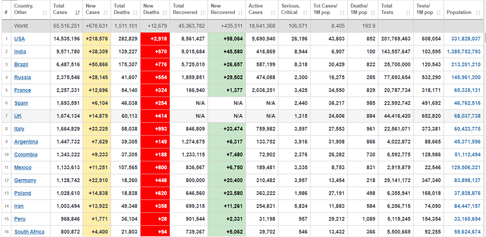The image size is (486, 237).
Task: Open Iran population link 84,447,157
Action: (x=467, y=206)
